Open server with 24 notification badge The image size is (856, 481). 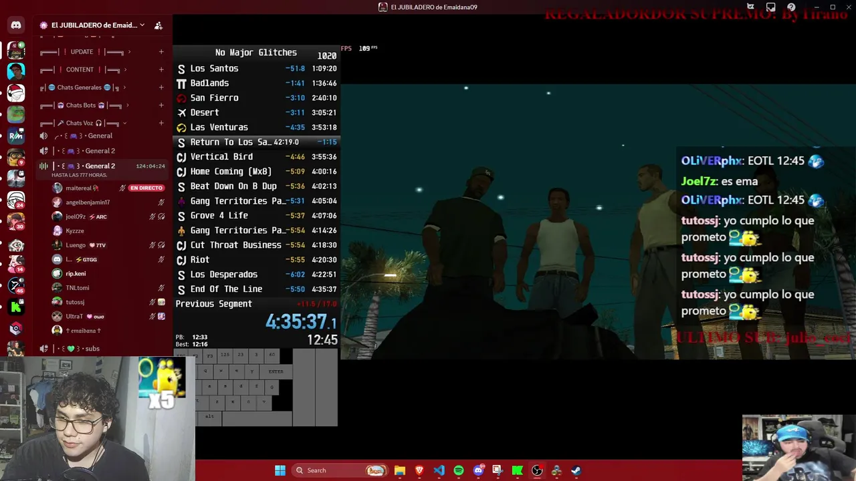click(16, 200)
